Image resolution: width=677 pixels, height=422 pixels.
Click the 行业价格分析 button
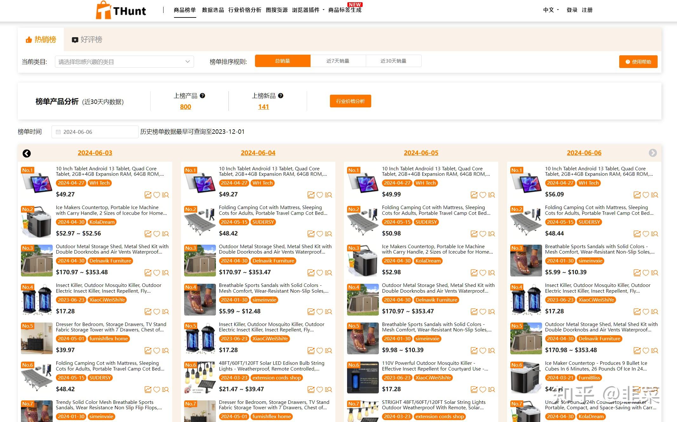click(x=351, y=101)
